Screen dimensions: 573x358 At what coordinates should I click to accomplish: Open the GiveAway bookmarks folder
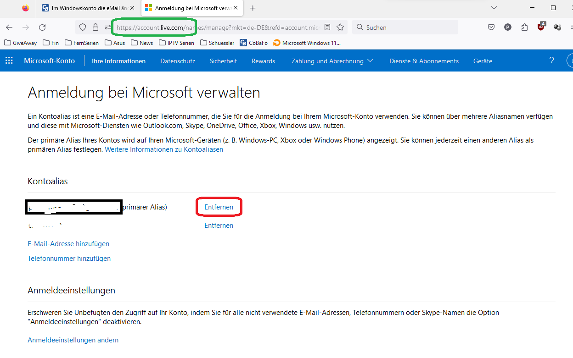[x=21, y=43]
